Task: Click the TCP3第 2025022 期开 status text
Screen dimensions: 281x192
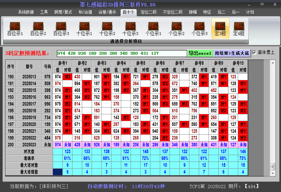Action: [224, 186]
